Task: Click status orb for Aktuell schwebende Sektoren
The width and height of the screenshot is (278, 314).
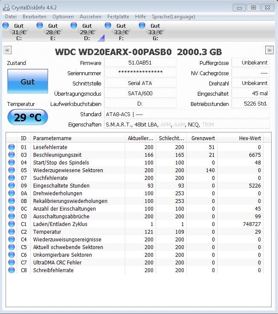Action: [12, 247]
